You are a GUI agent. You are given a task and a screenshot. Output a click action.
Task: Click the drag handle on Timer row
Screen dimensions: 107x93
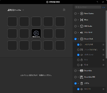103,60
